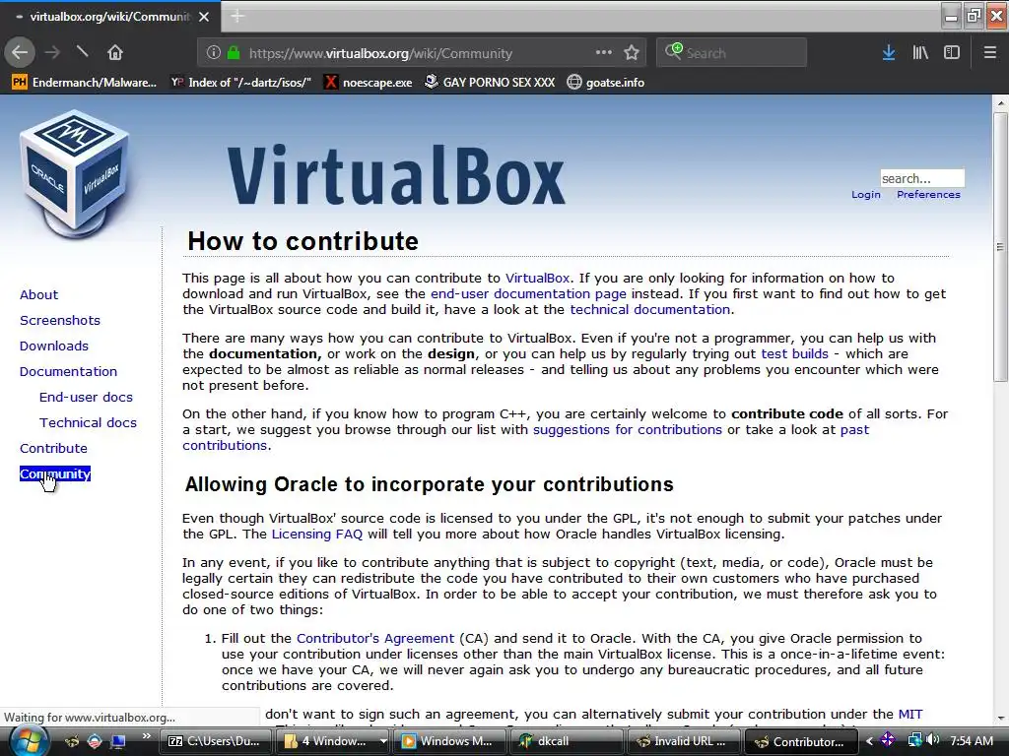
Task: Open Documentation in the sidebar
Action: (68, 371)
